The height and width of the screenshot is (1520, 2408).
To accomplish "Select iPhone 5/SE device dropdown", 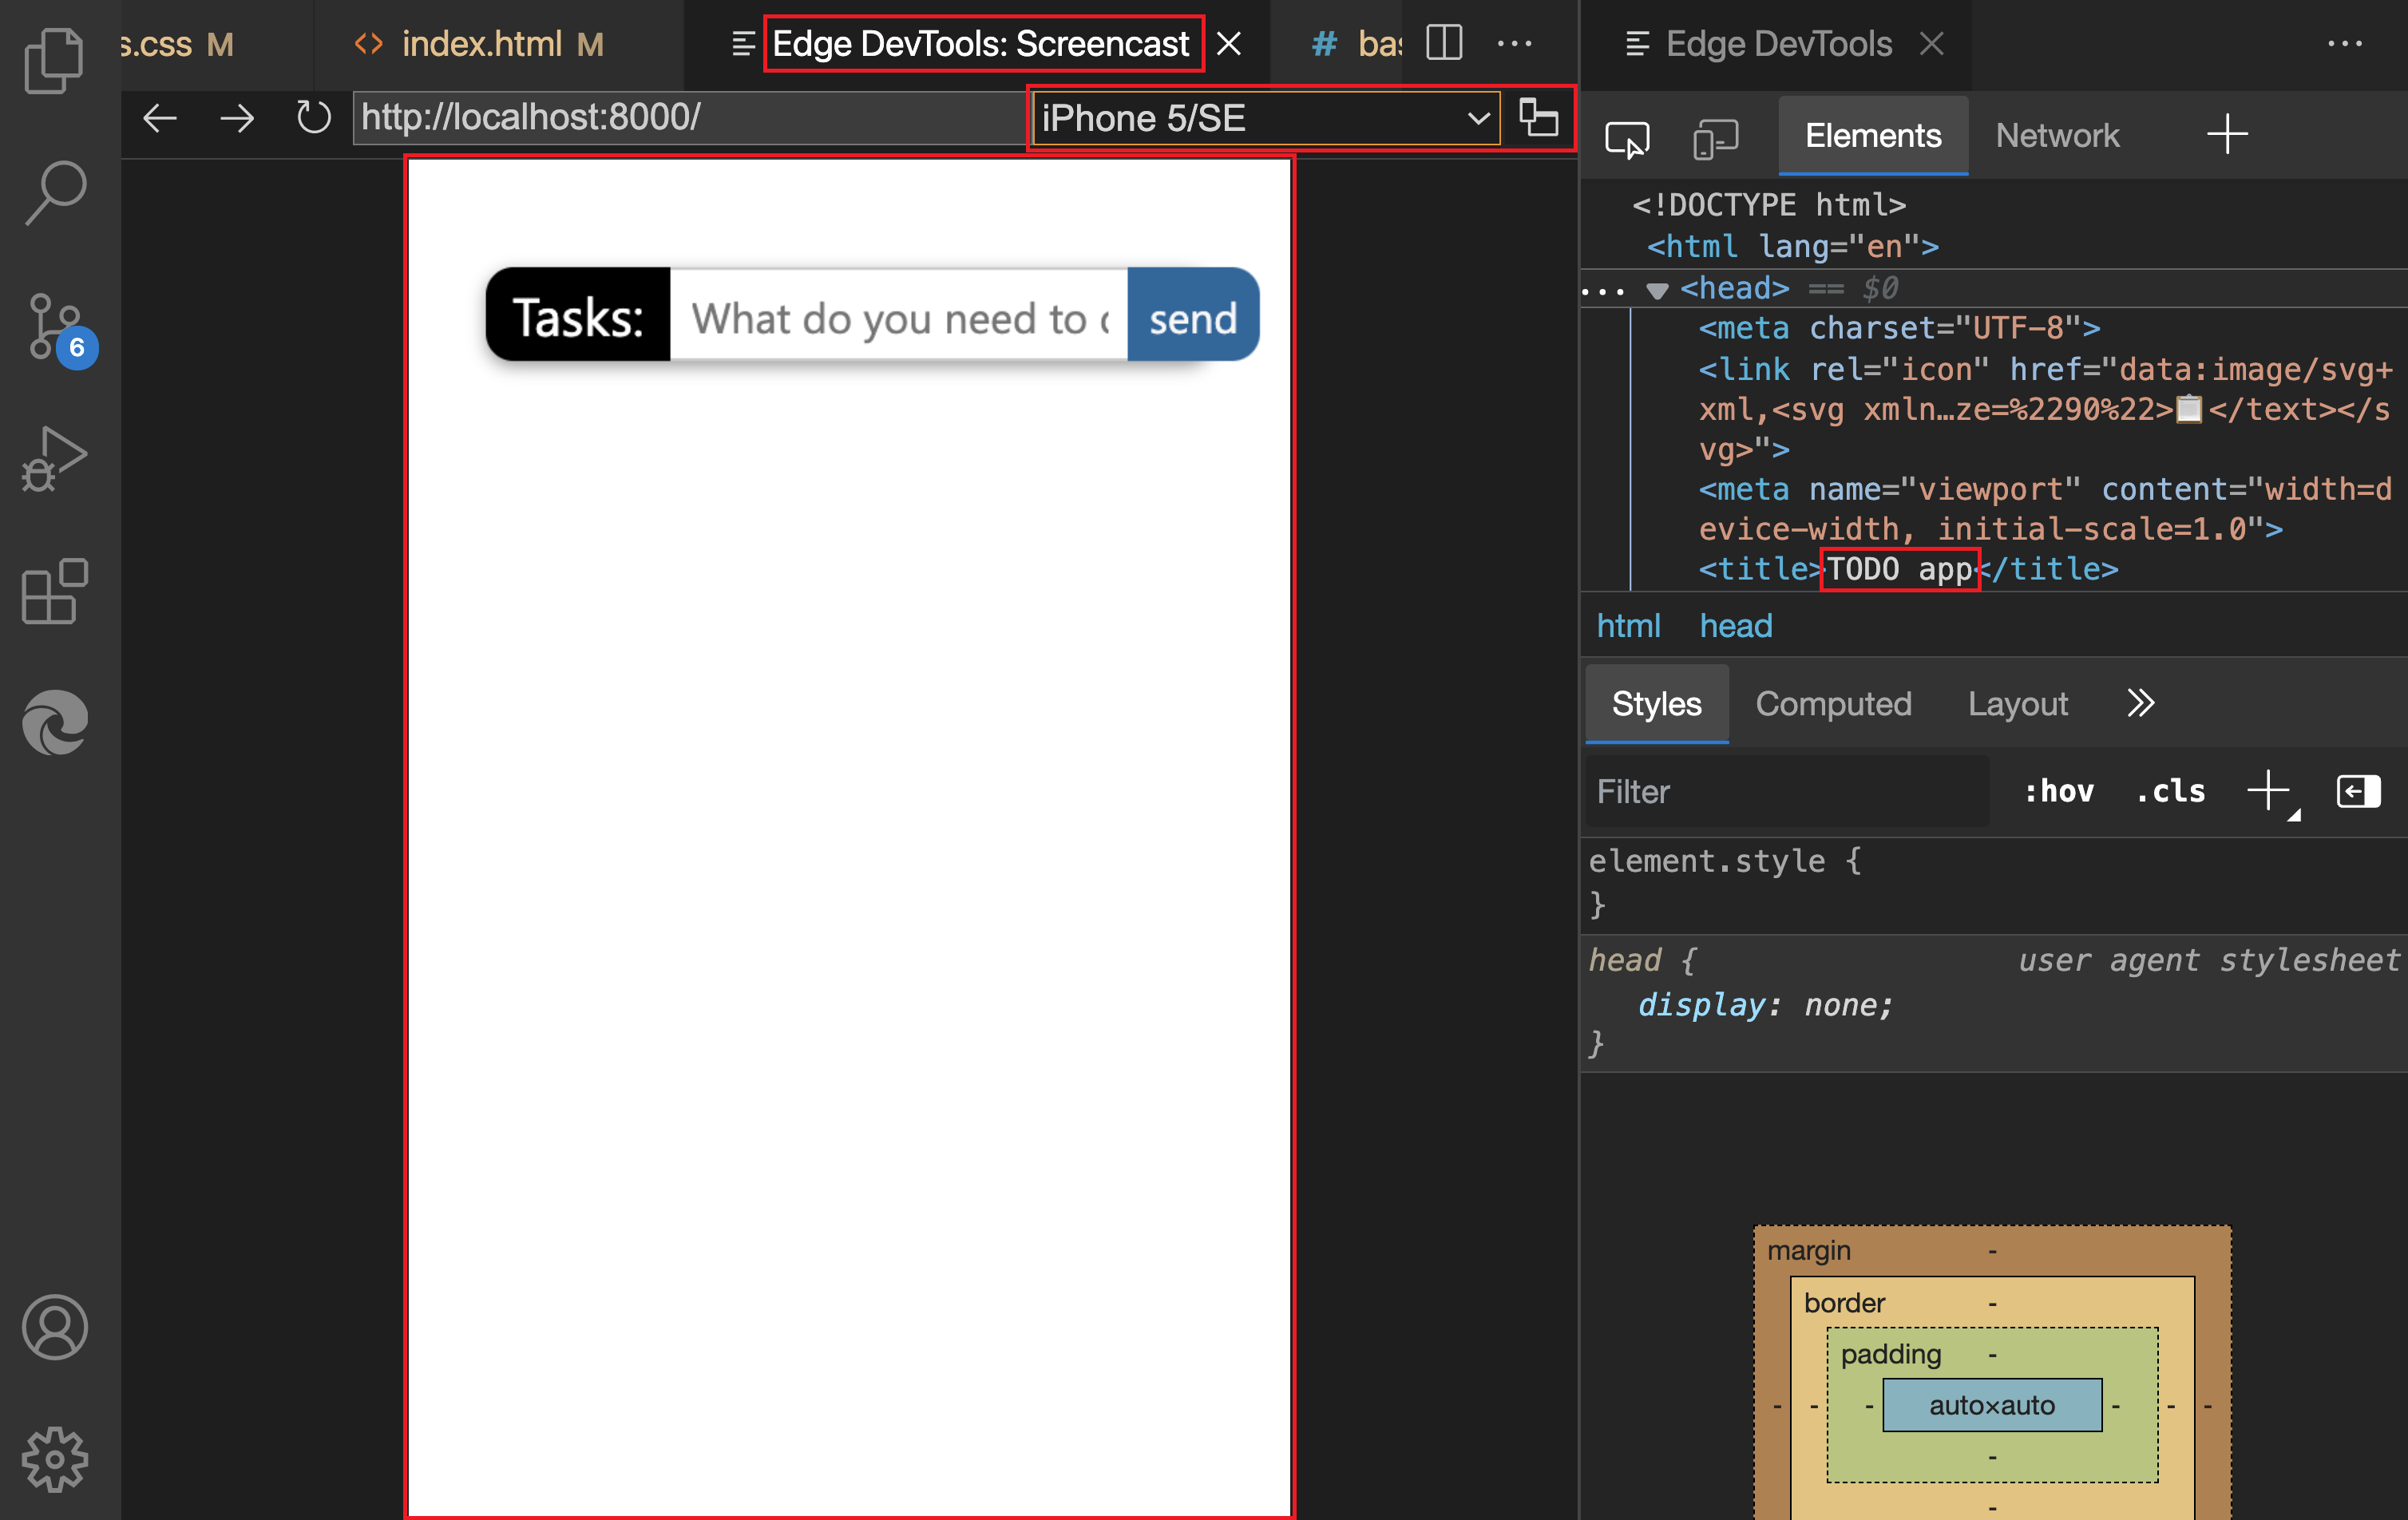I will (1261, 119).
